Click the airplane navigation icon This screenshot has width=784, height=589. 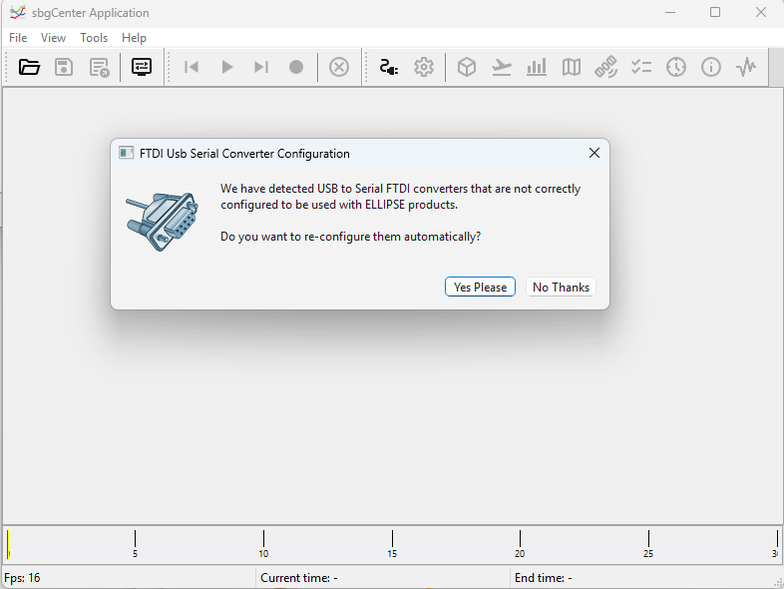(501, 67)
